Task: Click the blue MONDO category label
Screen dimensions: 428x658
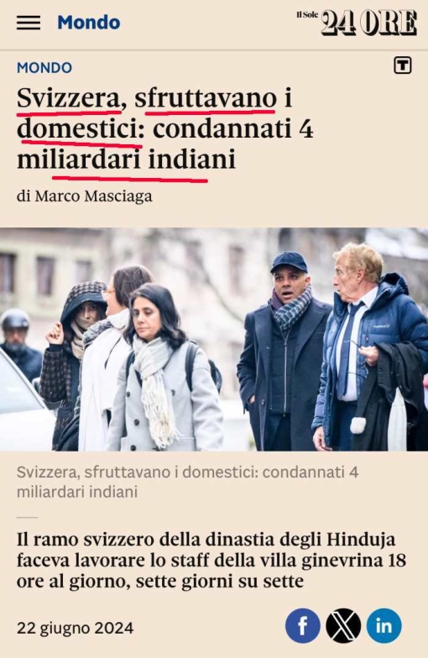Action: [x=44, y=67]
